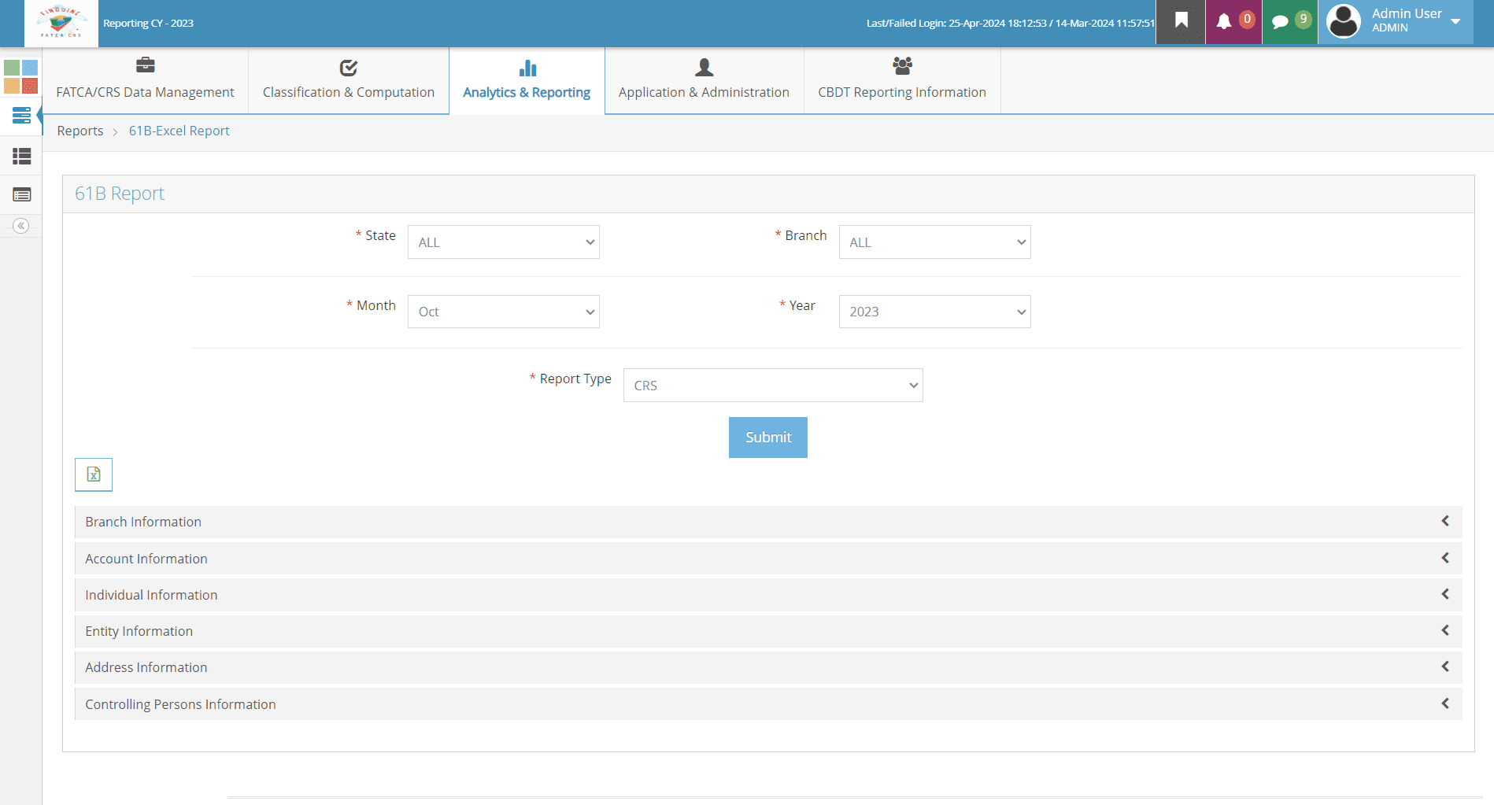Click the checkmark icon above Classification & Computation
Viewport: 1494px width, 805px height.
[349, 68]
